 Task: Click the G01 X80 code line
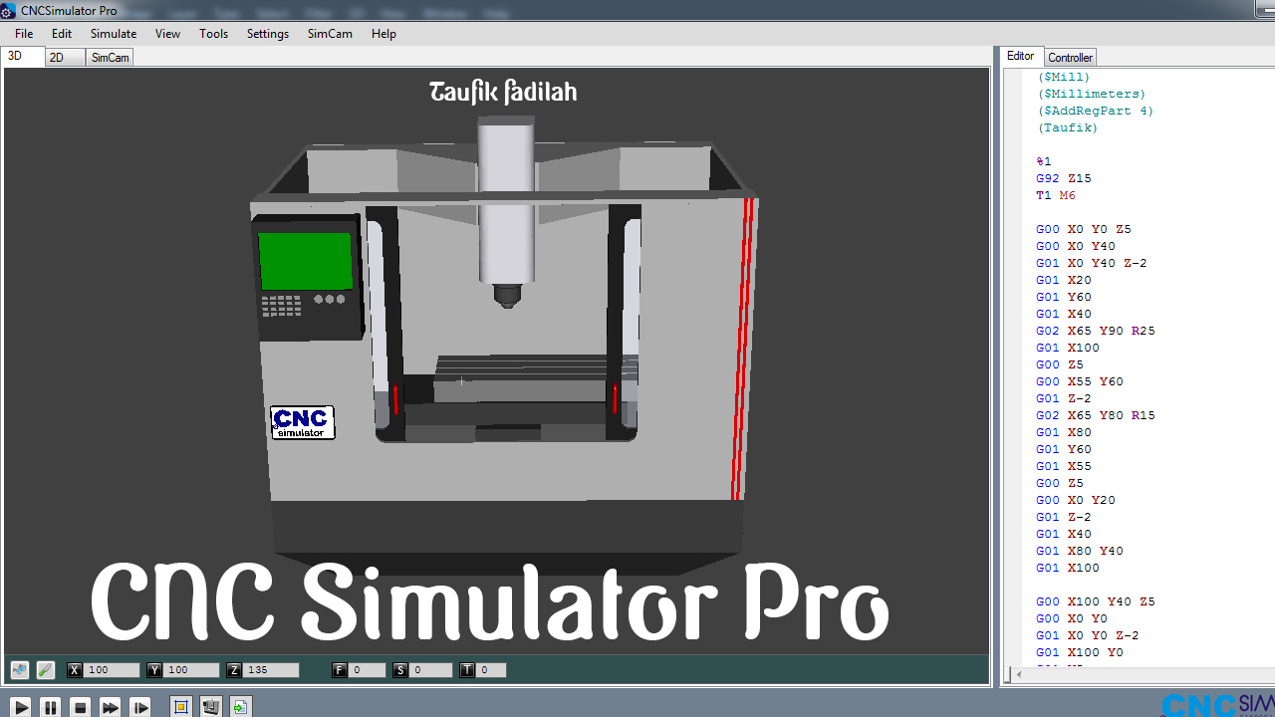[1064, 432]
